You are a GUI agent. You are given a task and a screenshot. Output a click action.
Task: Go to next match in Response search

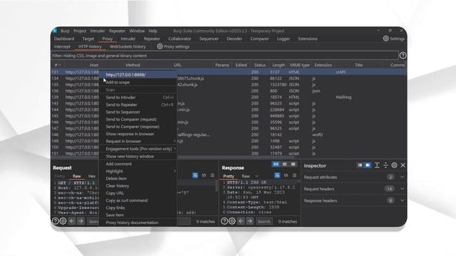tap(250, 221)
